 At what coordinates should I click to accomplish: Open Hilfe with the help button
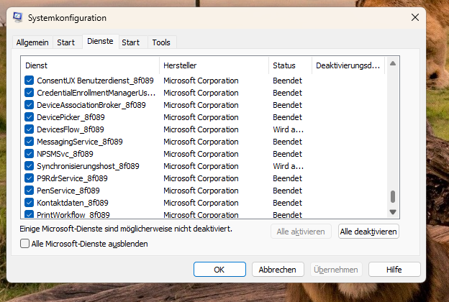click(x=394, y=270)
